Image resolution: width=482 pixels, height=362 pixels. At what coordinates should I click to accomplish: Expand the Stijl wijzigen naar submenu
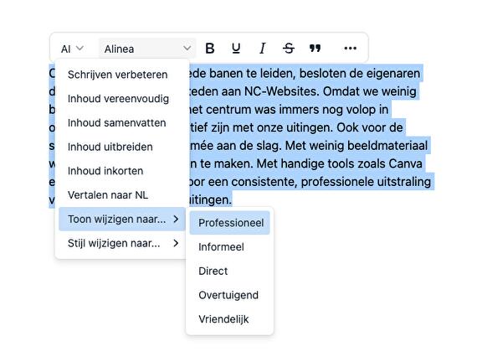click(x=122, y=243)
